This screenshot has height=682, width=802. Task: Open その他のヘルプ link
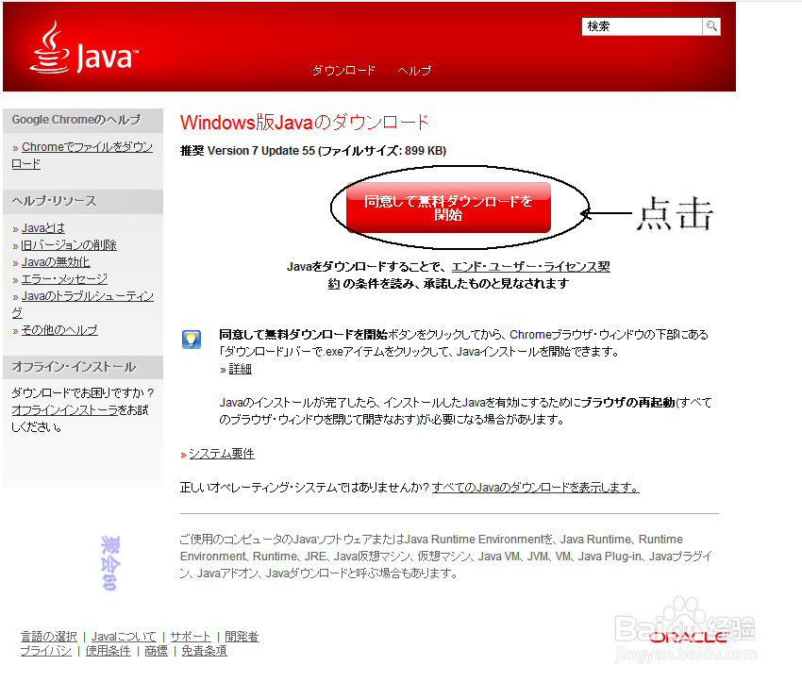[59, 330]
